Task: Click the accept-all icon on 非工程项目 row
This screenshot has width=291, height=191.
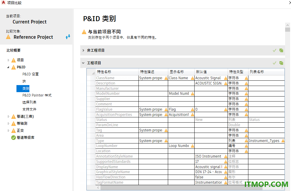Action: [281, 50]
